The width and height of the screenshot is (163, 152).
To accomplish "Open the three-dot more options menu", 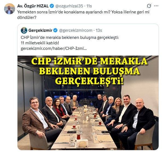I will [156, 6].
